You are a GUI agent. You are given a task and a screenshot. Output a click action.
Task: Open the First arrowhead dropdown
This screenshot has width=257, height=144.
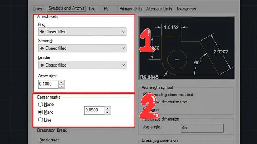pyautogui.click(x=82, y=32)
